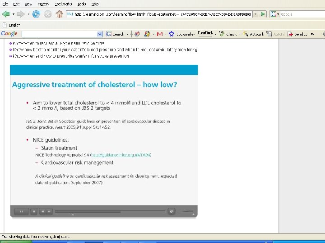Open the History menu
325x243 pixels.
click(43, 4)
